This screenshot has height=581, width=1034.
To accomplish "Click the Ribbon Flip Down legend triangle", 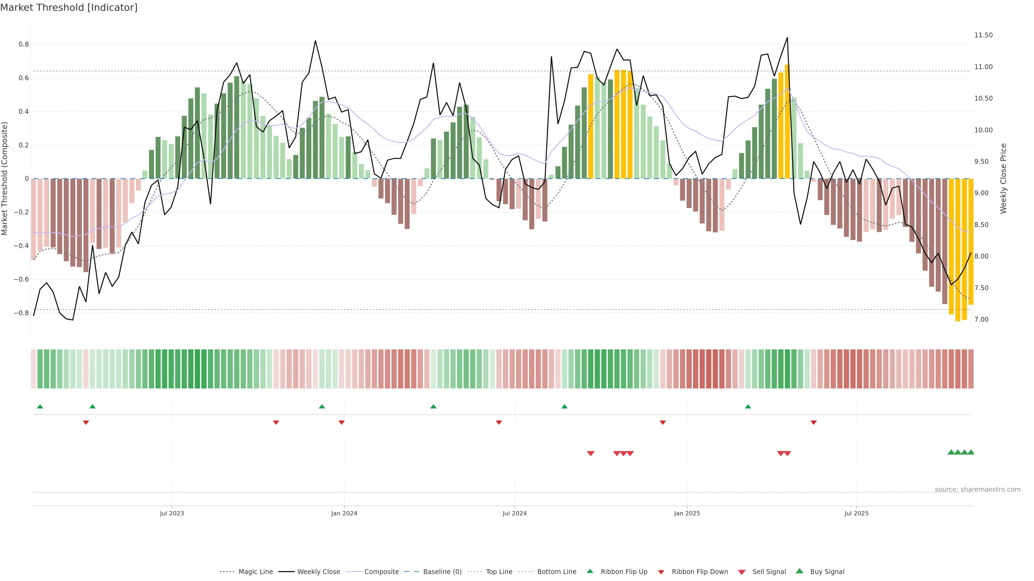I will click(x=661, y=572).
